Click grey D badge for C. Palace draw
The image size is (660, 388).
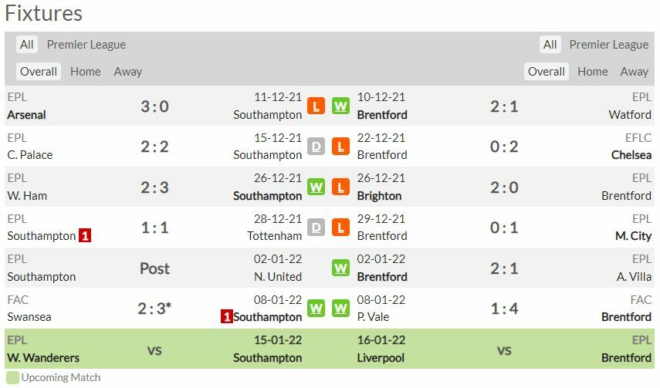(x=316, y=147)
